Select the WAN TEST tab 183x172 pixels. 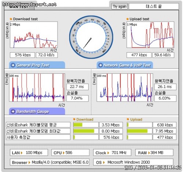click(x=19, y=7)
